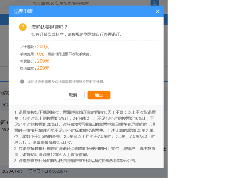
Task: Click the 取消 button
Action: [73, 95]
